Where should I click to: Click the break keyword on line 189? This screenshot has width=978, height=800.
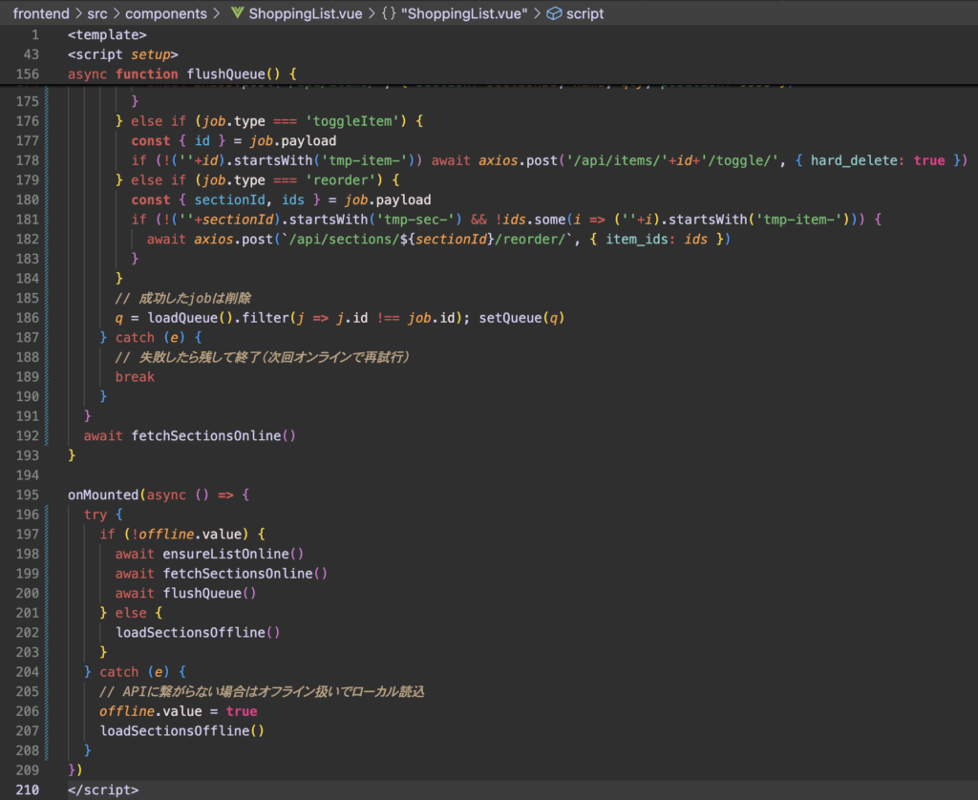[135, 377]
